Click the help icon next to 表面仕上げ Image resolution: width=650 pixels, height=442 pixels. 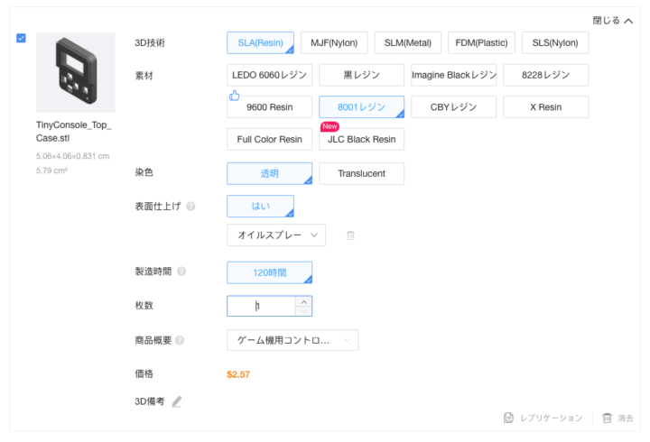[x=190, y=207]
